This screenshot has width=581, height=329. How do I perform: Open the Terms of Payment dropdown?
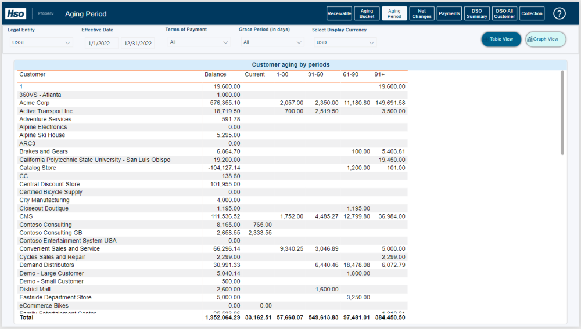199,42
